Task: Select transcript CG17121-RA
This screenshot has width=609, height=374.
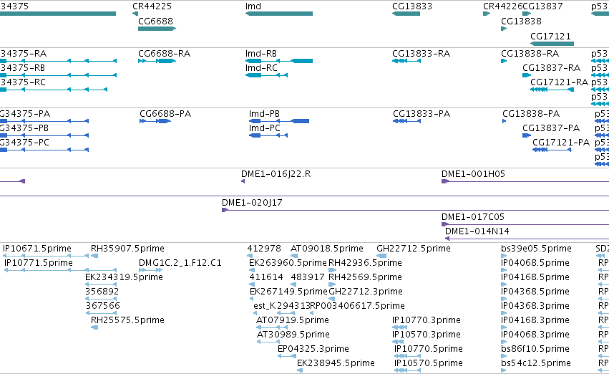Action: (x=552, y=90)
